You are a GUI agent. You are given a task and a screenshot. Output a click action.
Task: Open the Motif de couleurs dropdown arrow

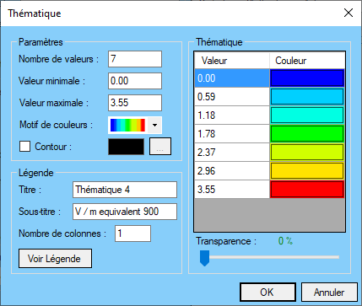tap(154, 125)
